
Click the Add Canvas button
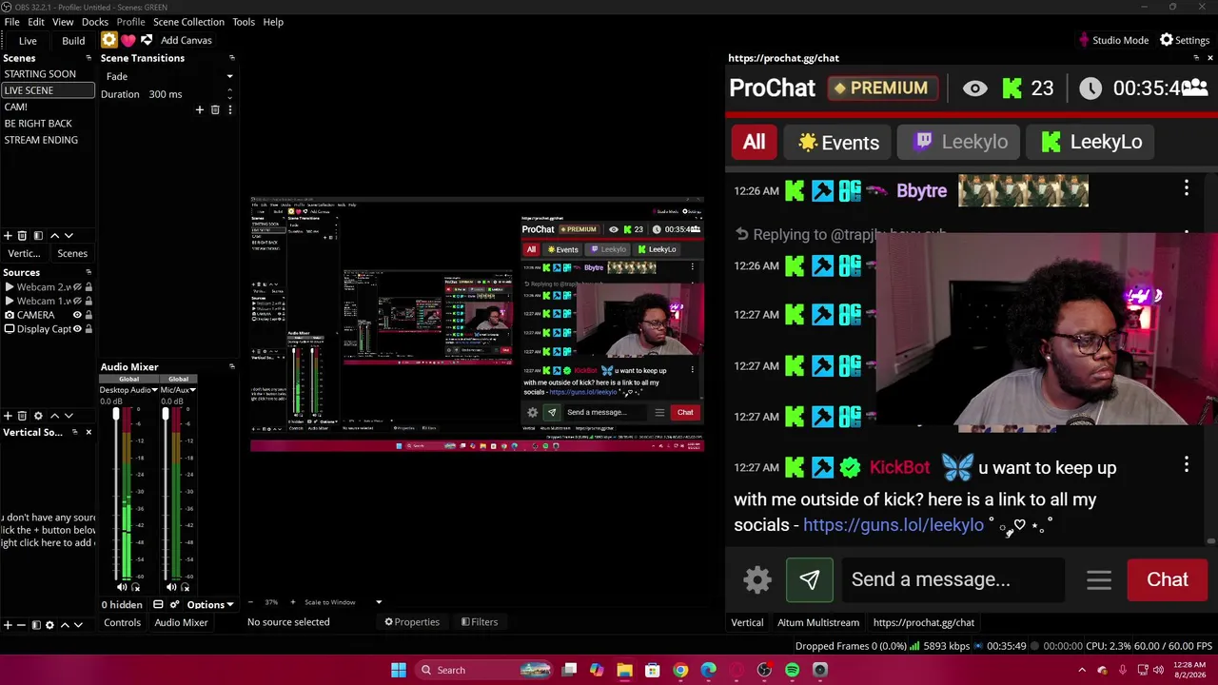[187, 40]
